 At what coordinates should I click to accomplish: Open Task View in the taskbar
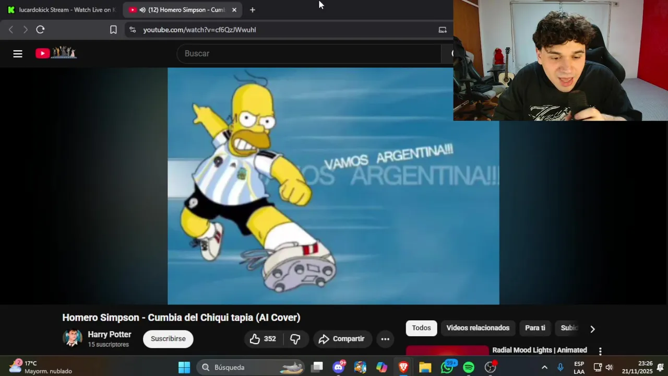click(317, 368)
